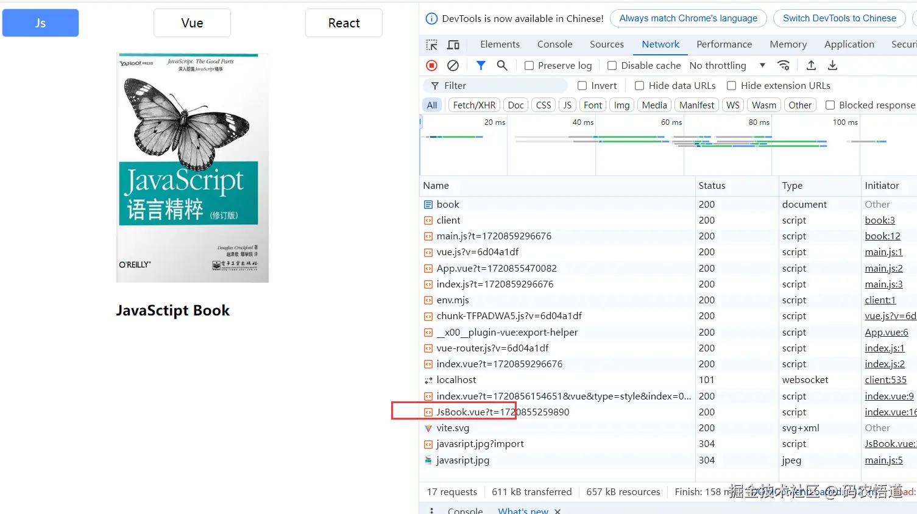Select the JsBook.vue request row
917x514 pixels.
click(668, 412)
